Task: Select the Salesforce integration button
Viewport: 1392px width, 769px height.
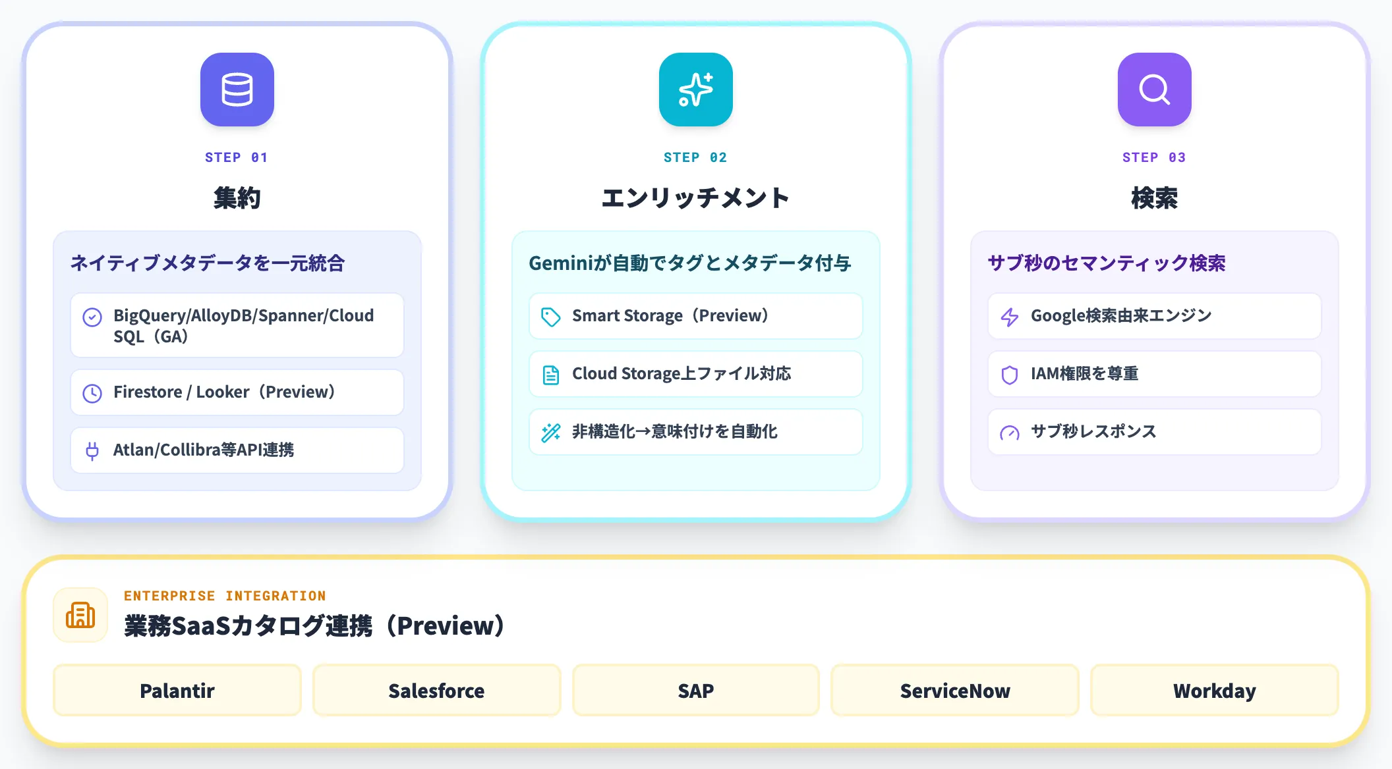Action: 436,690
